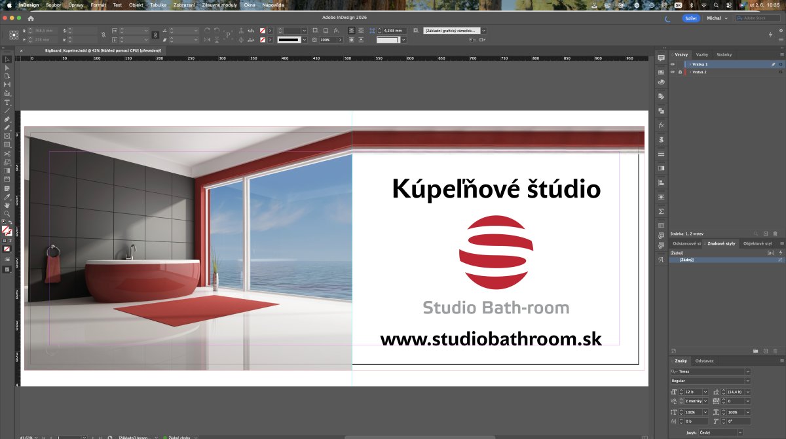This screenshot has height=439, width=786.
Task: Select the Free Transform tool
Action: tap(7, 162)
